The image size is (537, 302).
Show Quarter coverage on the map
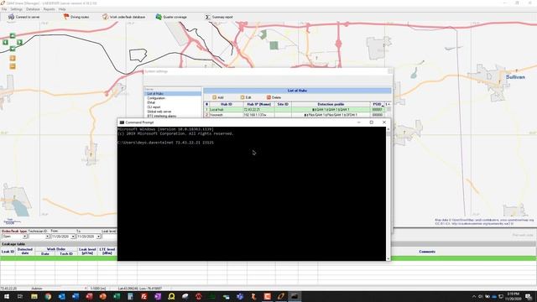click(x=171, y=17)
